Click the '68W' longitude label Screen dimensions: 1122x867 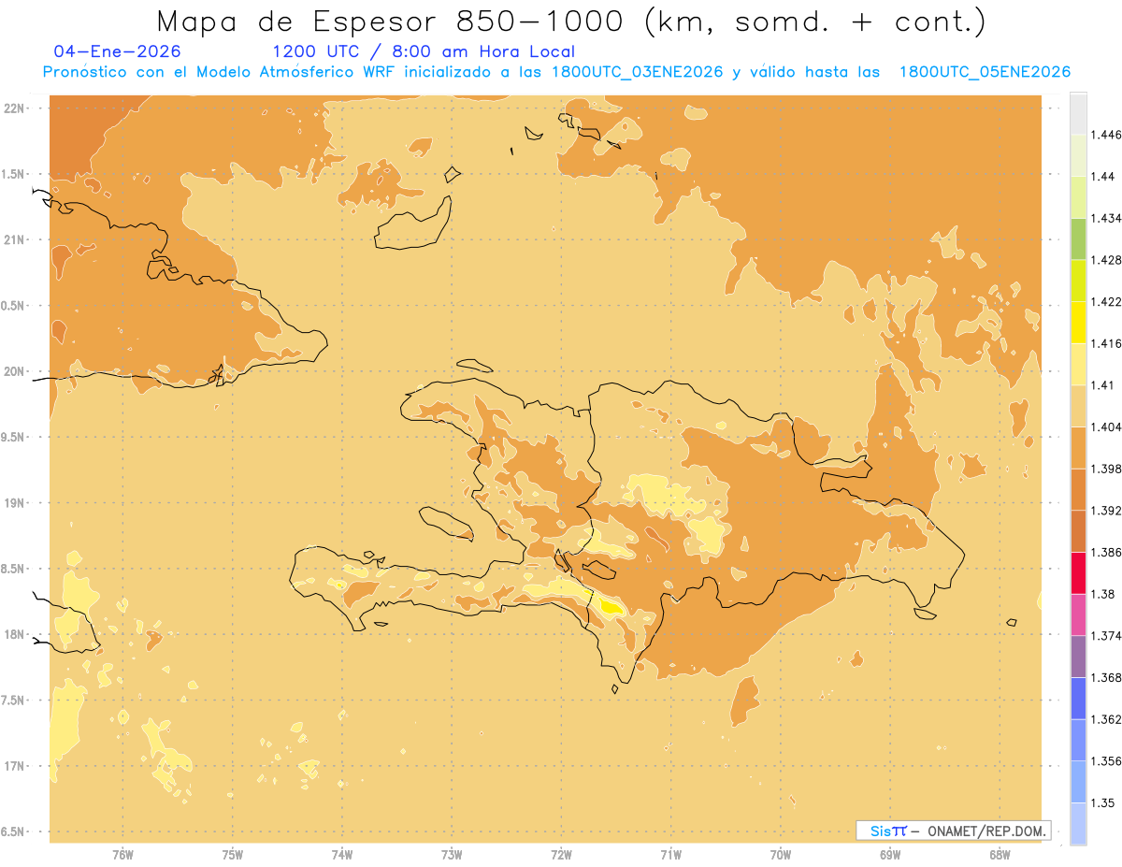(1000, 854)
